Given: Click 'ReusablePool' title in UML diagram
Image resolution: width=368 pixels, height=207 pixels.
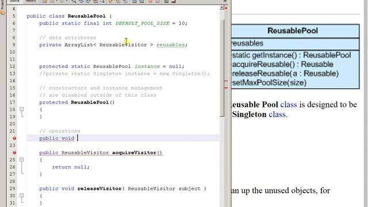Looking at the screenshot, I should (x=293, y=30).
